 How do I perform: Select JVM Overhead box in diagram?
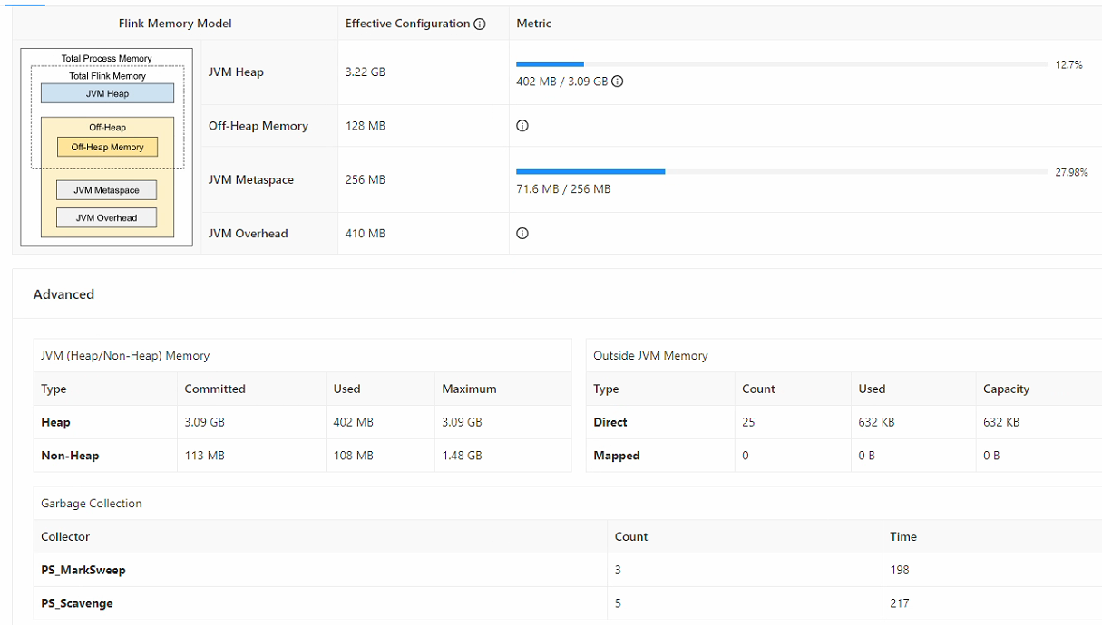(x=106, y=217)
